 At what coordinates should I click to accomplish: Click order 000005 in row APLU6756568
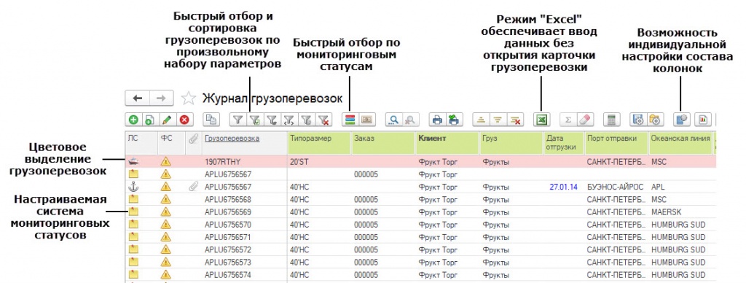366,199
